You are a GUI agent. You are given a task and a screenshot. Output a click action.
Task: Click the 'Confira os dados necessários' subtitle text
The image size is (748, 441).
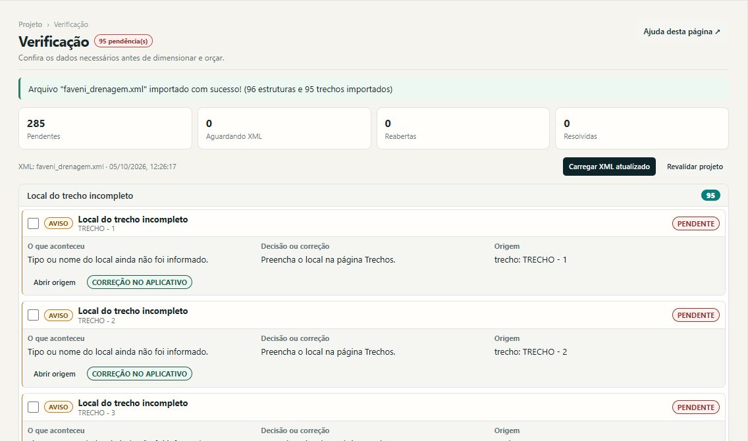121,58
